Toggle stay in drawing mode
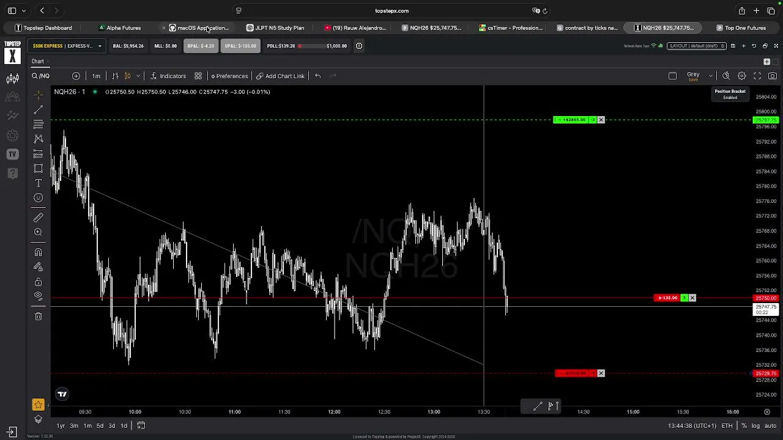The width and height of the screenshot is (783, 440). pyautogui.click(x=38, y=267)
